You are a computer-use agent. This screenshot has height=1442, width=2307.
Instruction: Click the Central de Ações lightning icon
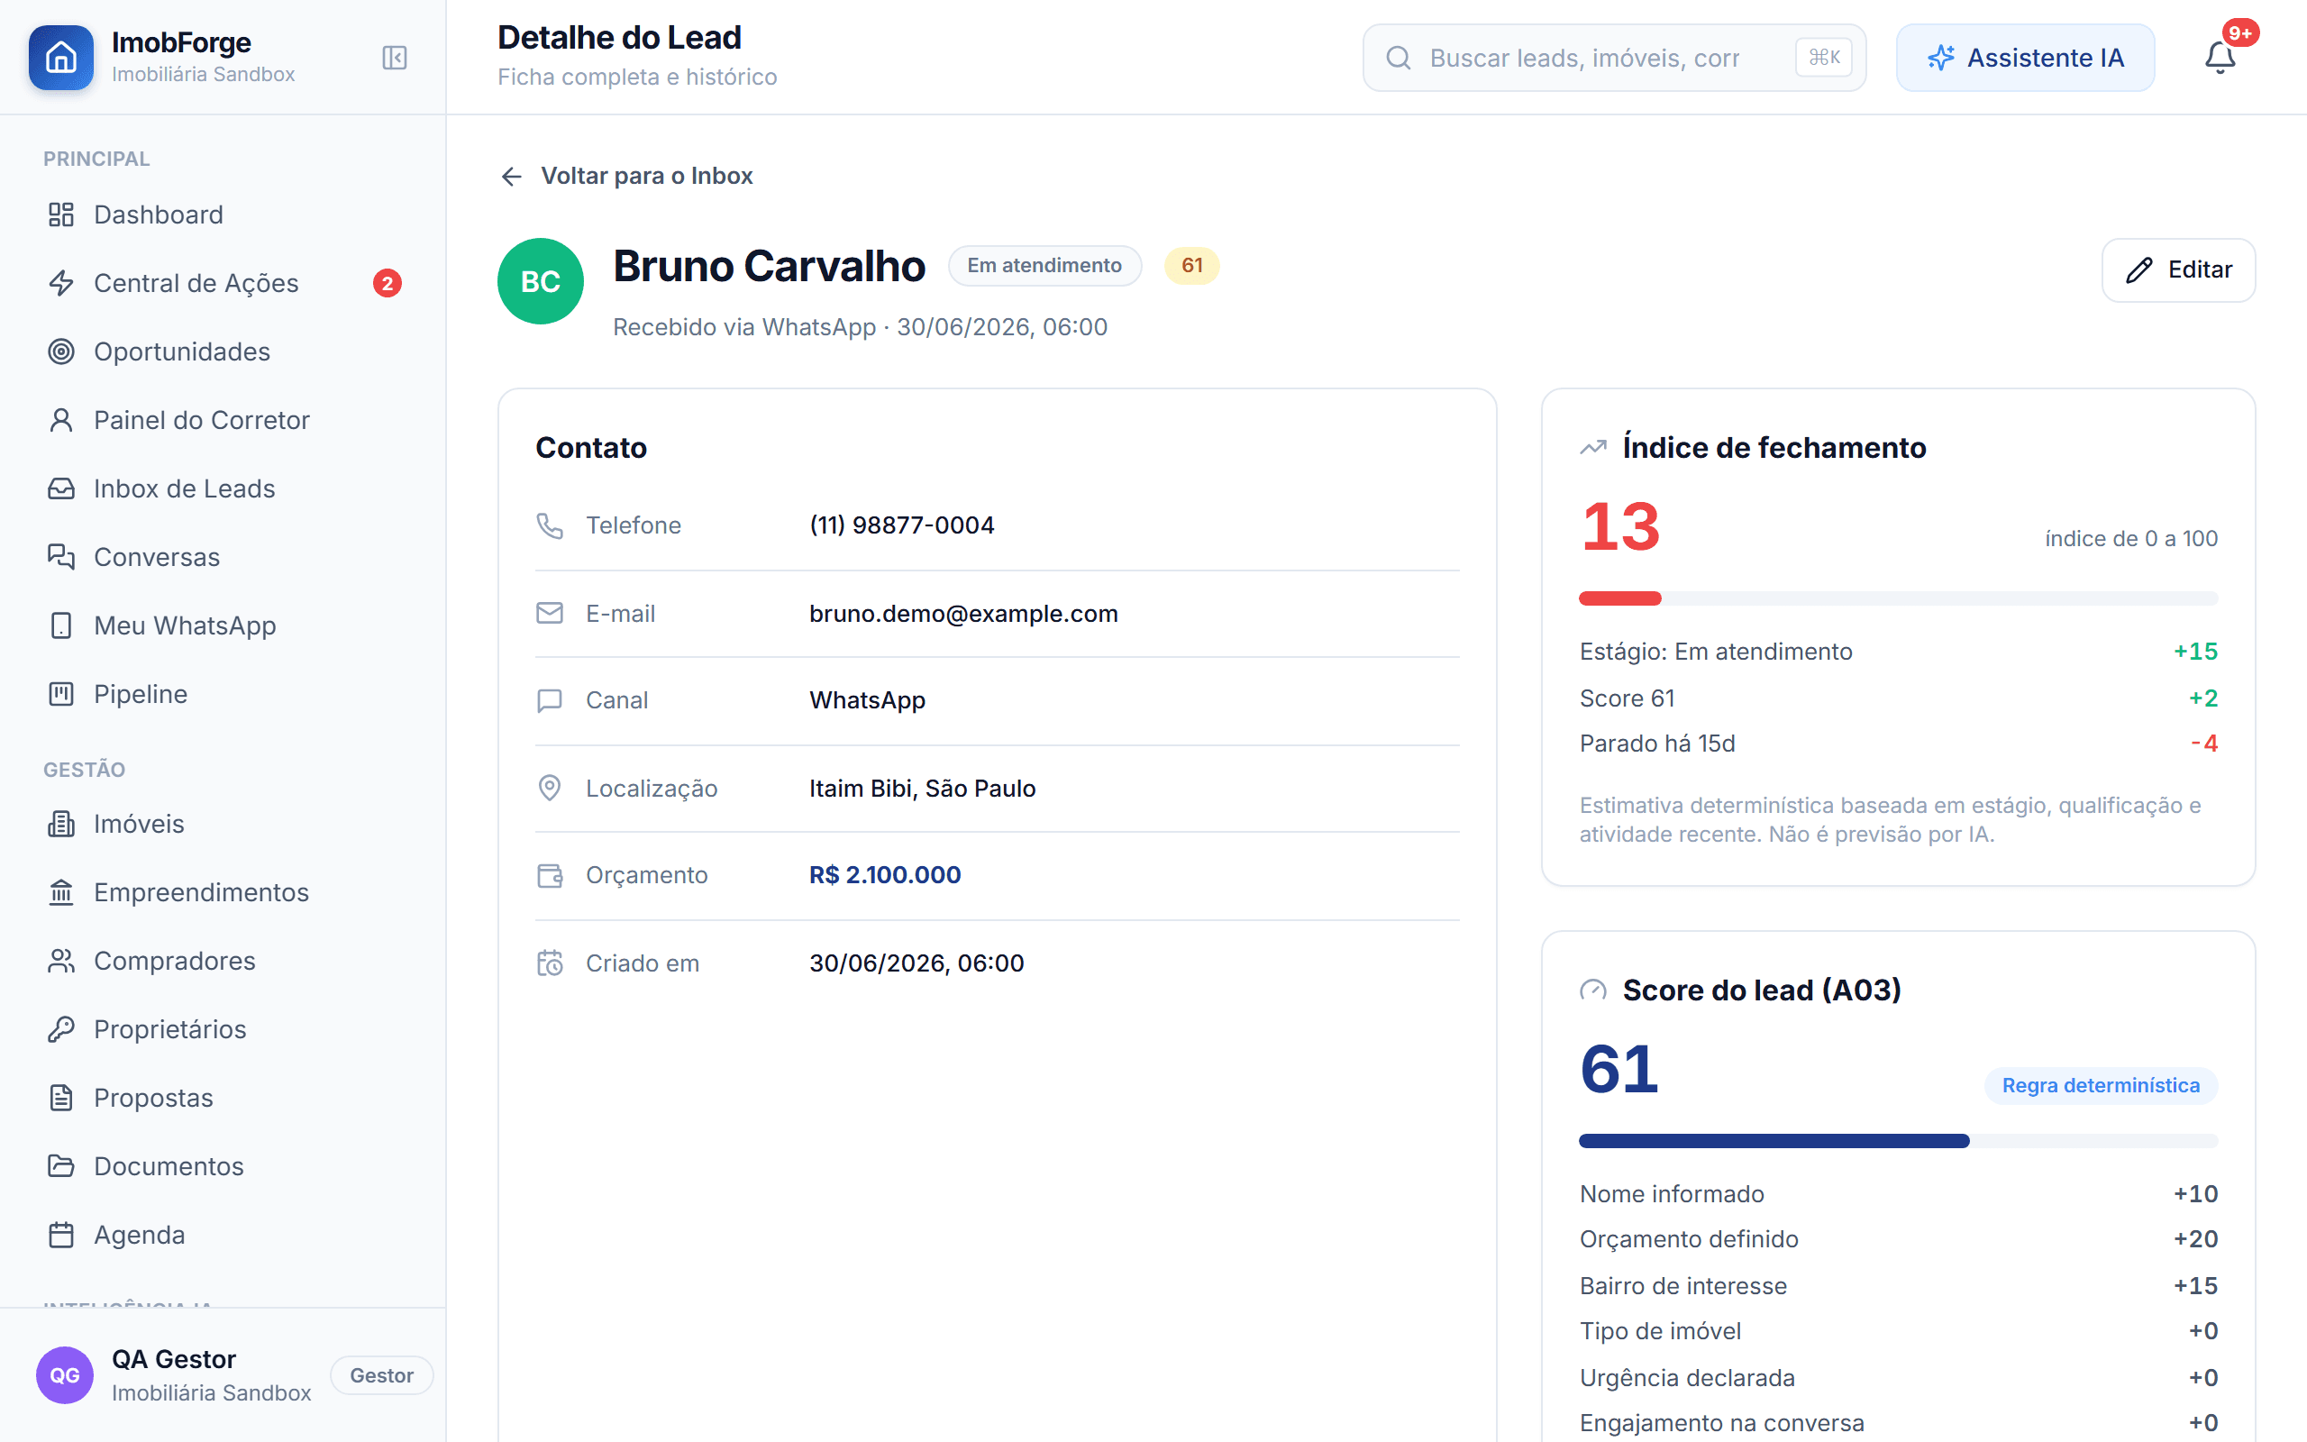(61, 283)
